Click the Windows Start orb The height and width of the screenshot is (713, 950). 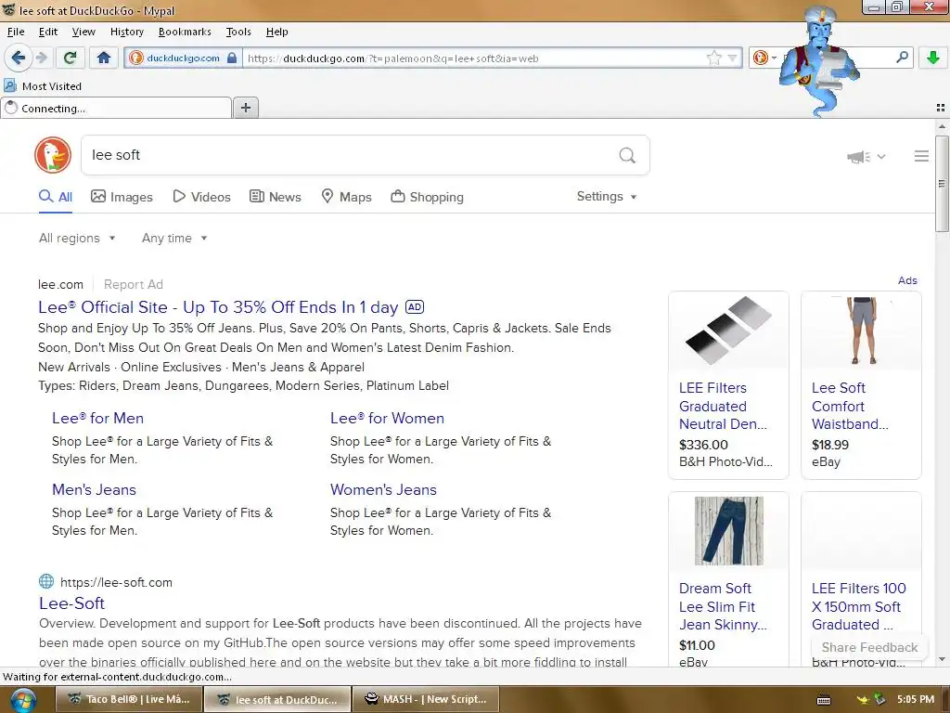pos(23,699)
